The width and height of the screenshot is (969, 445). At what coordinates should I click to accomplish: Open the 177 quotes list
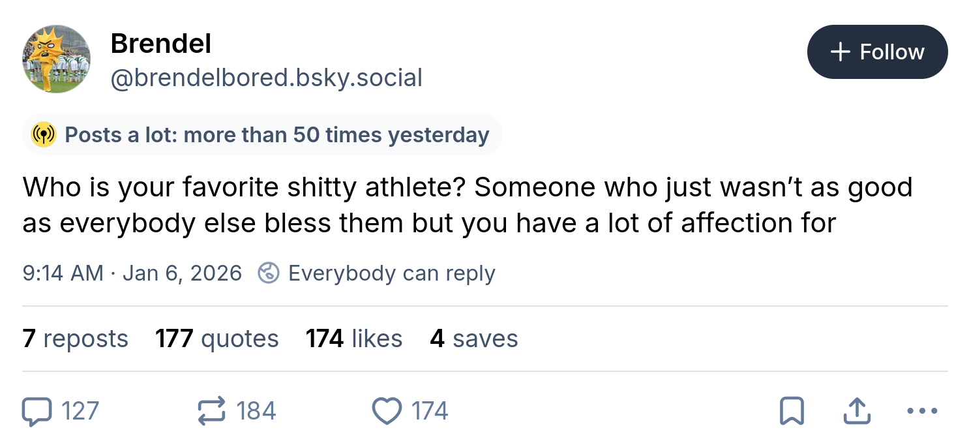click(x=216, y=339)
